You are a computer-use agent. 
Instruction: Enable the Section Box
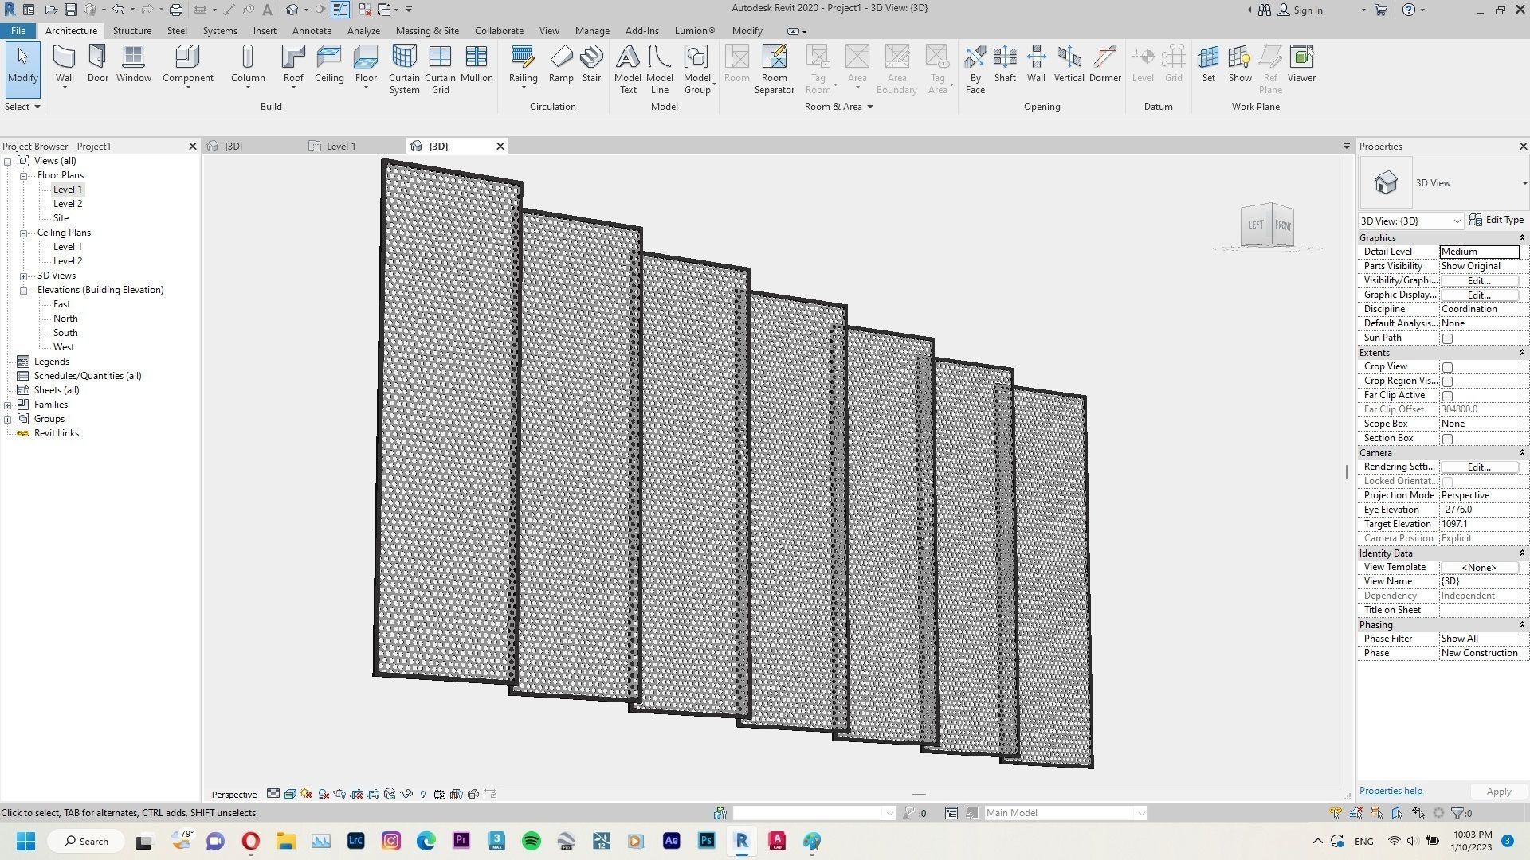click(x=1447, y=438)
